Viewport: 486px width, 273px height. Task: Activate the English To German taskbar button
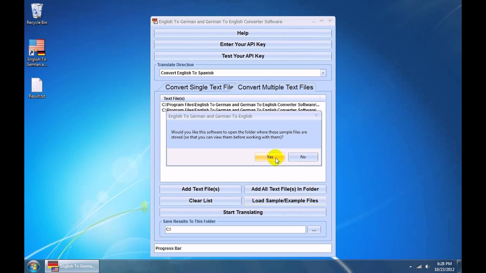tap(72, 266)
